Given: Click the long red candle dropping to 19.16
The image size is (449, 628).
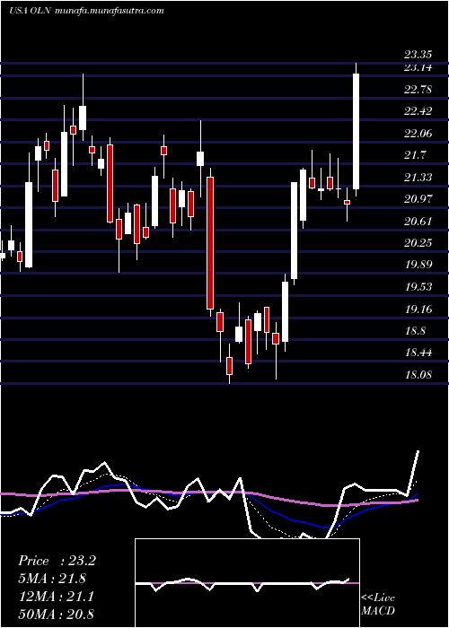Looking at the screenshot, I should [210, 243].
